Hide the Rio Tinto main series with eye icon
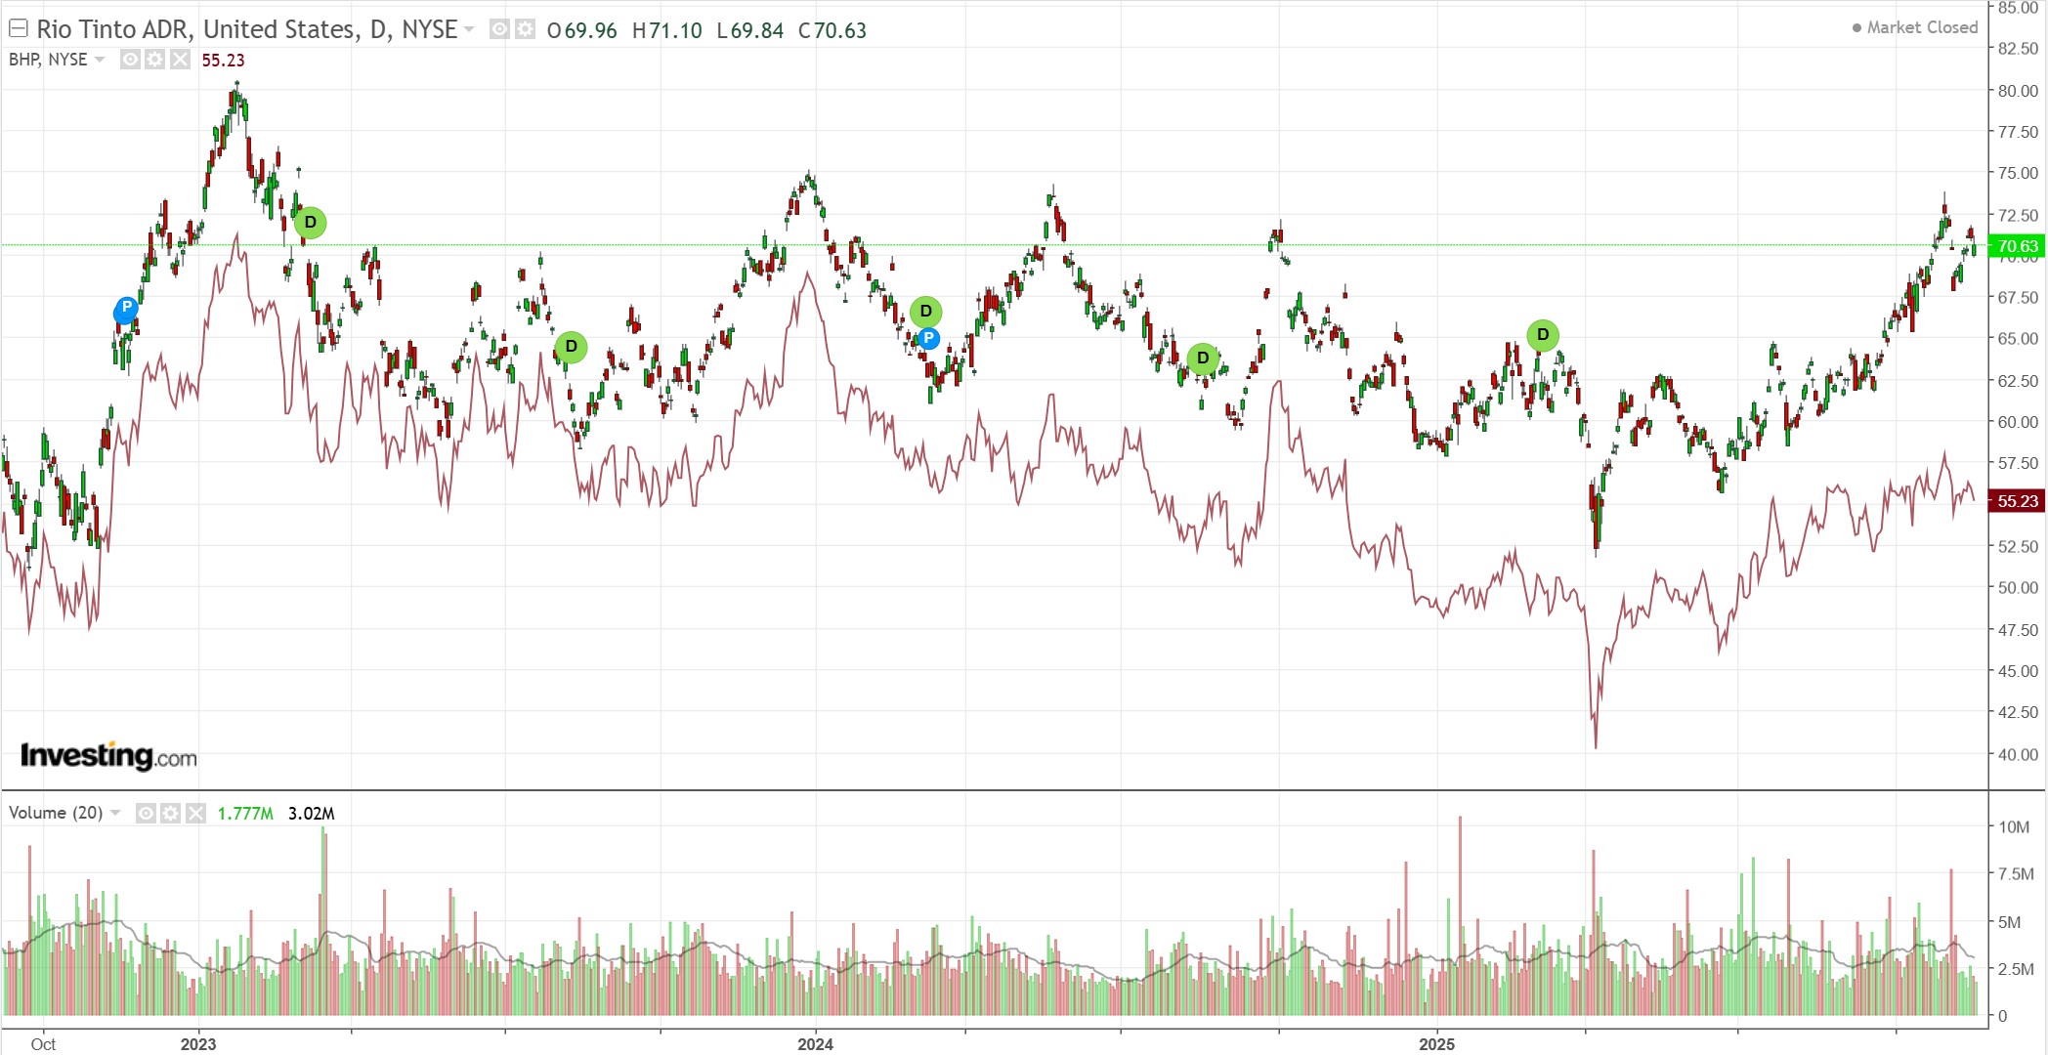The width and height of the screenshot is (2048, 1055). [499, 29]
